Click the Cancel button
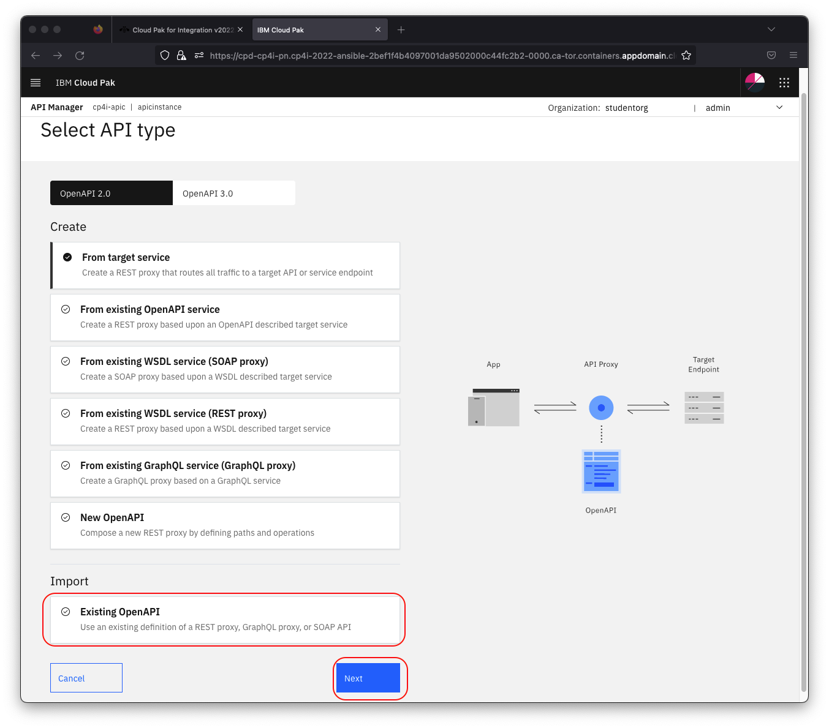This screenshot has height=728, width=829. click(x=86, y=678)
